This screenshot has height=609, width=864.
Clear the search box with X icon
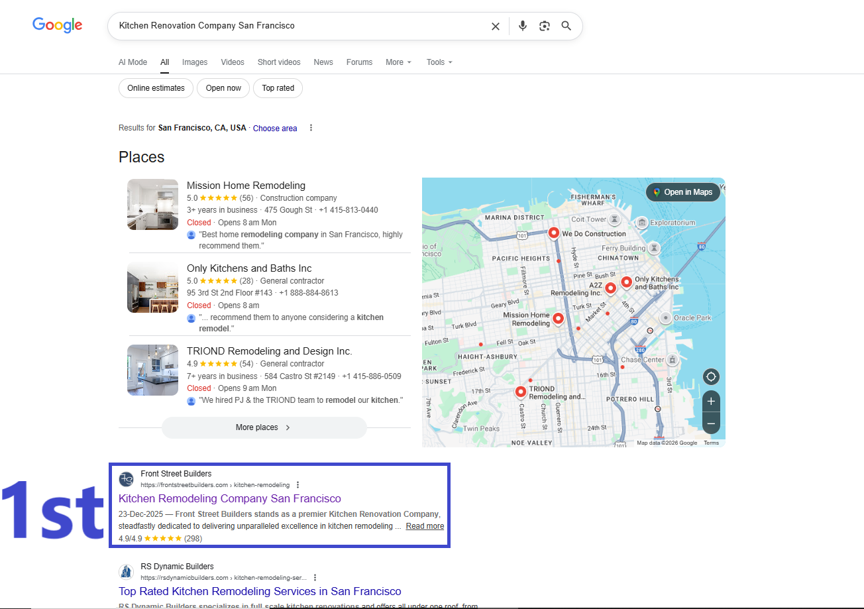point(496,26)
